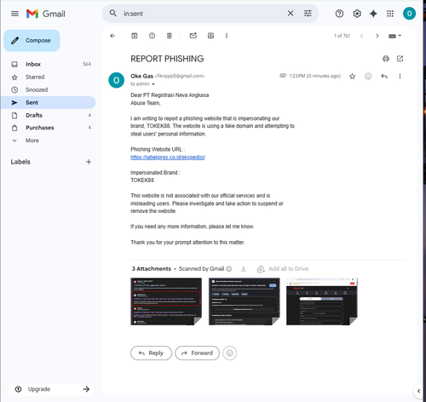
Task: Open the Starred folder
Action: pyautogui.click(x=49, y=77)
